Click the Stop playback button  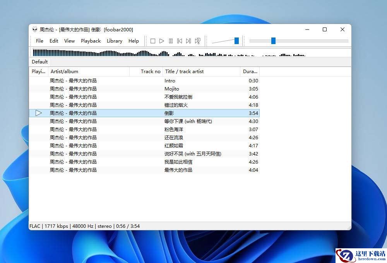[153, 41]
